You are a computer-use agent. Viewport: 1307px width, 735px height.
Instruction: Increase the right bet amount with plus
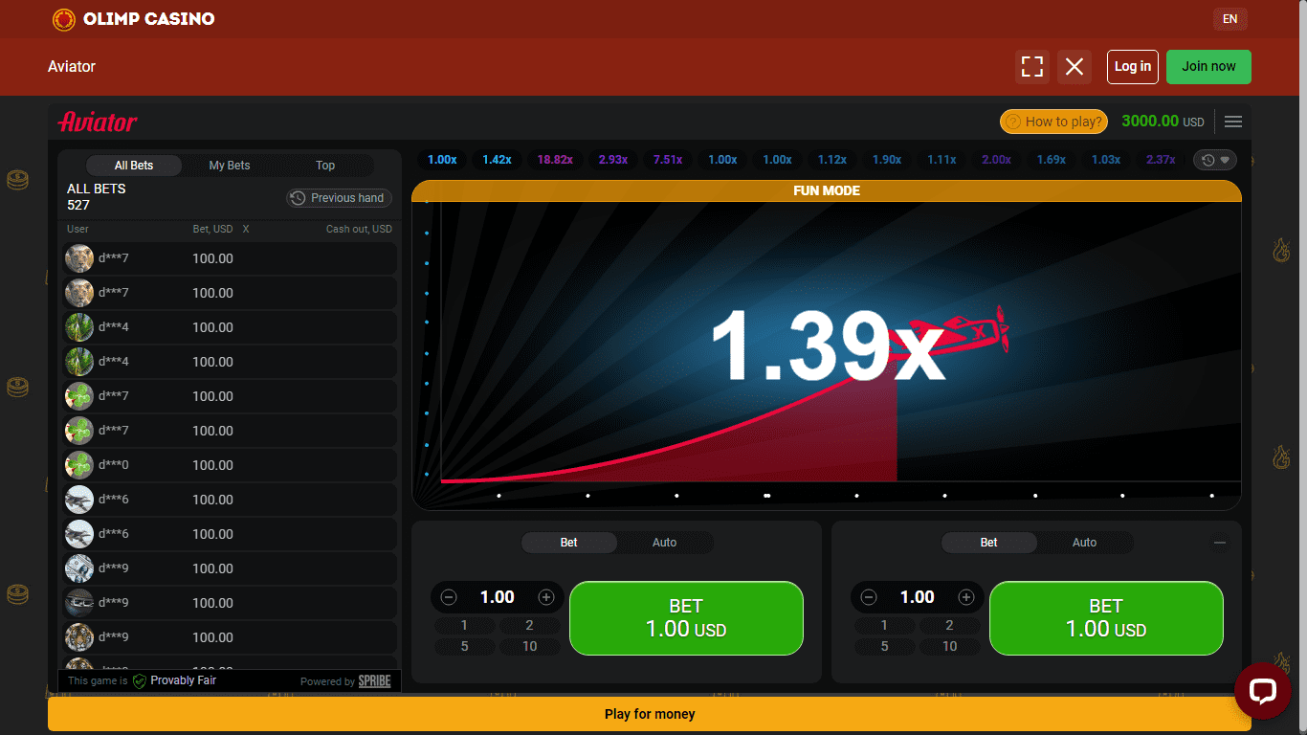(x=966, y=597)
